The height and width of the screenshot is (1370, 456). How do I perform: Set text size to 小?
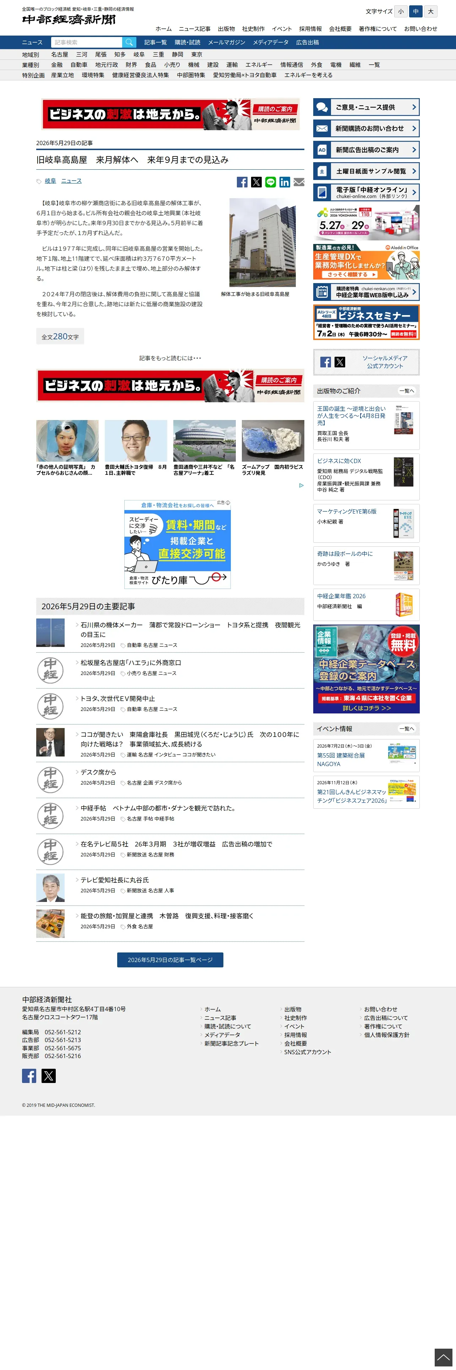pyautogui.click(x=401, y=11)
